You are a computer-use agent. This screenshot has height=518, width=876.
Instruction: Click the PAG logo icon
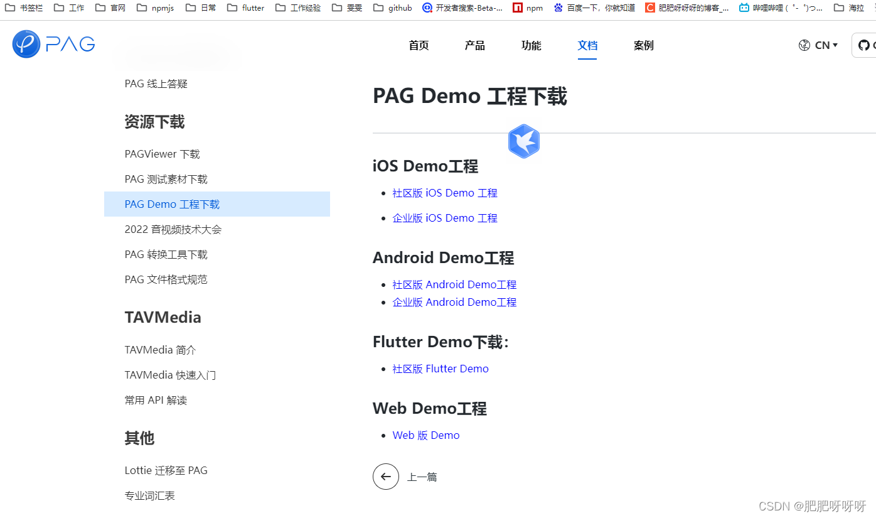tap(26, 44)
